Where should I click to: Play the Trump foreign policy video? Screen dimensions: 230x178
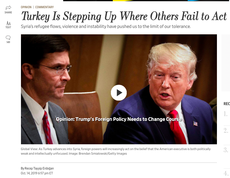point(119,93)
